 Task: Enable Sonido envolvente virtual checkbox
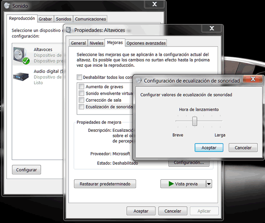pyautogui.click(x=81, y=93)
